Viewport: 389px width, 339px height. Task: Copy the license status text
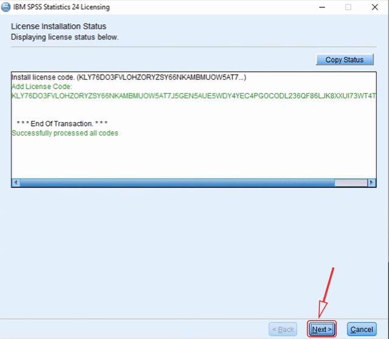coord(345,60)
